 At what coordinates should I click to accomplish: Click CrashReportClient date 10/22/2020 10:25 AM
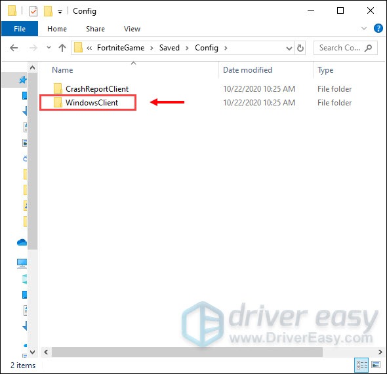[259, 89]
